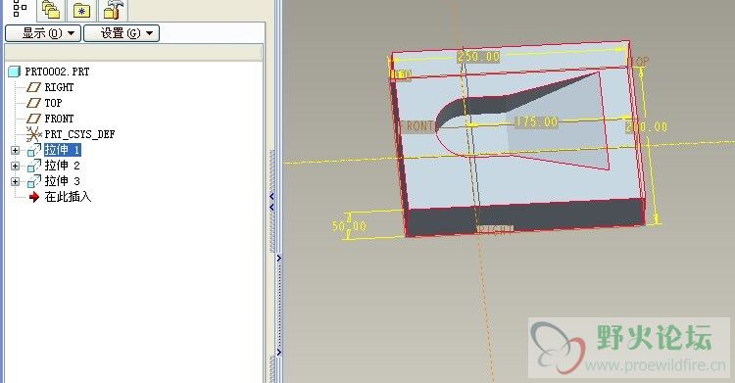
Task: Select PRT0002.PRT root item
Action: coord(57,72)
